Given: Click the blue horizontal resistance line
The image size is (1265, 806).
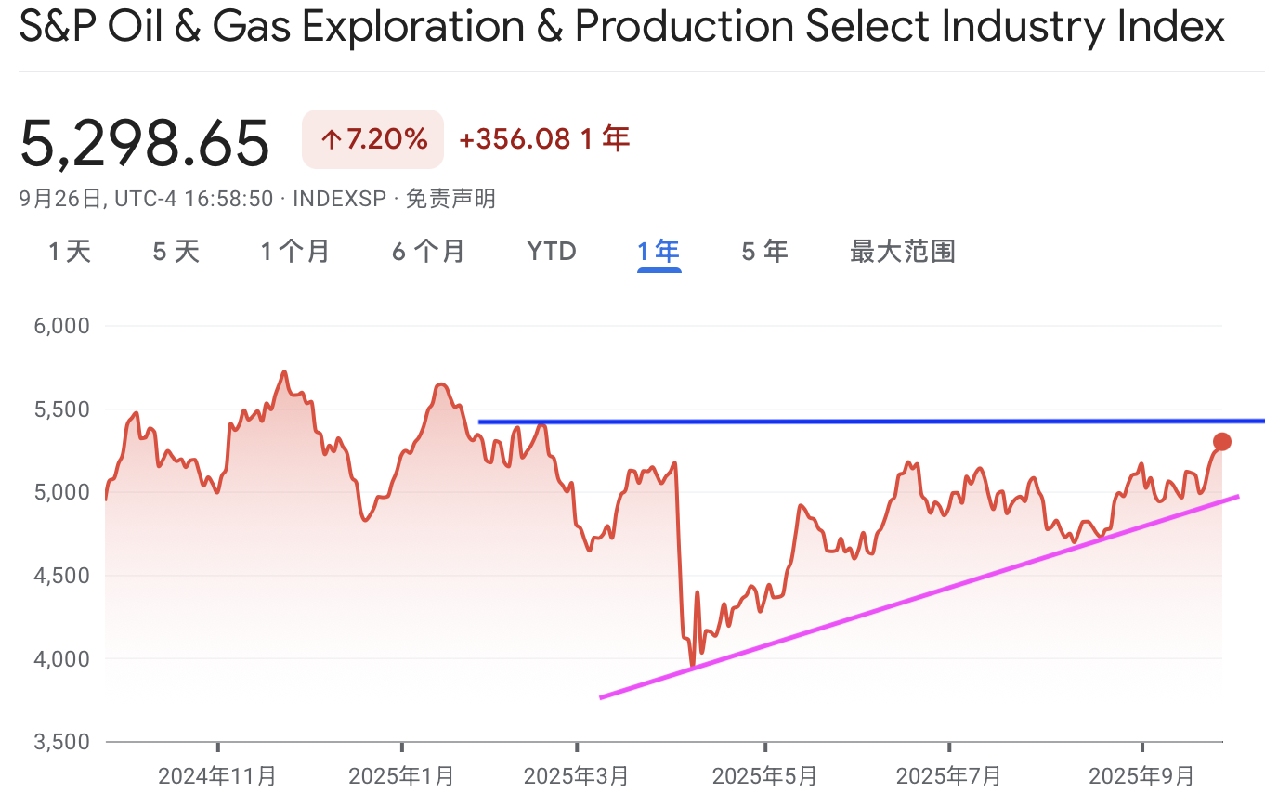Looking at the screenshot, I should [x=871, y=422].
